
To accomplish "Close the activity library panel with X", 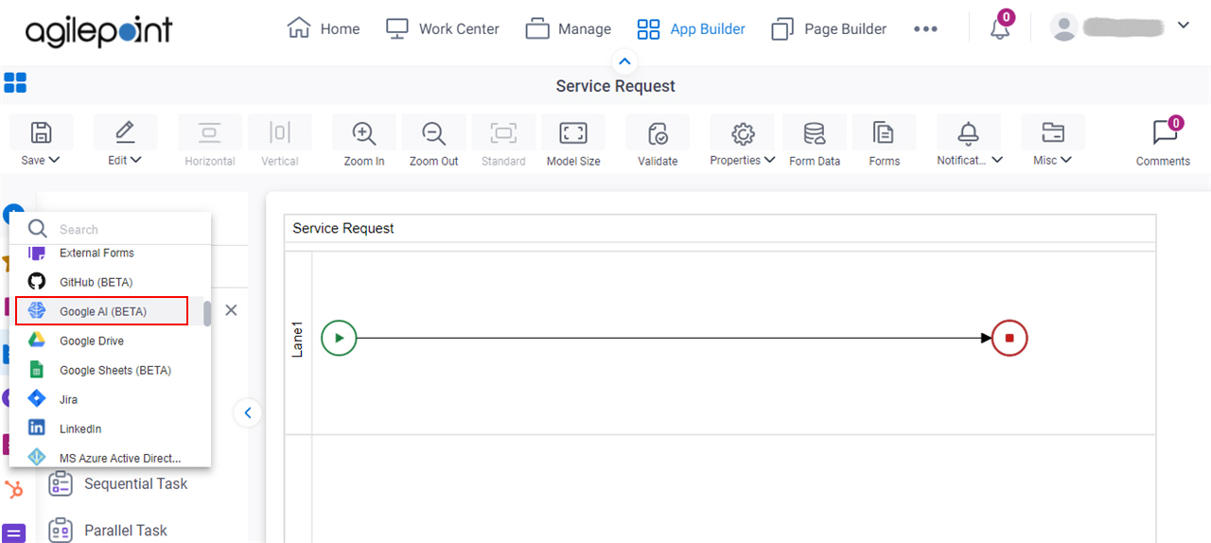I will [231, 310].
